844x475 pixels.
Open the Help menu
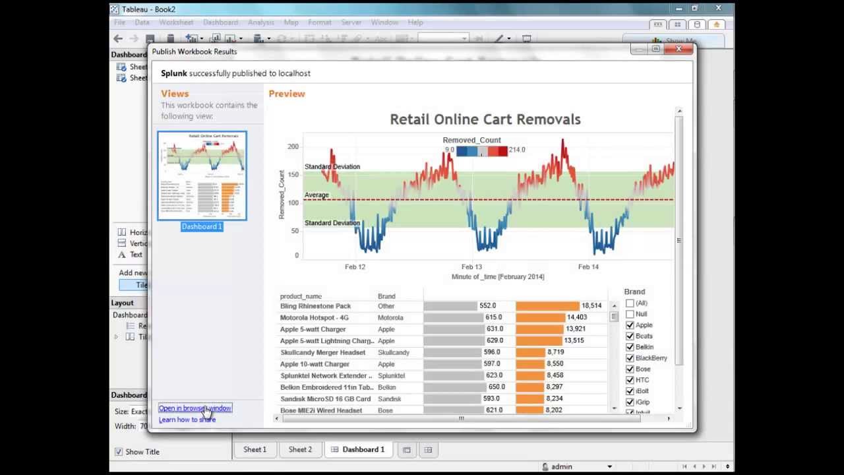[415, 22]
